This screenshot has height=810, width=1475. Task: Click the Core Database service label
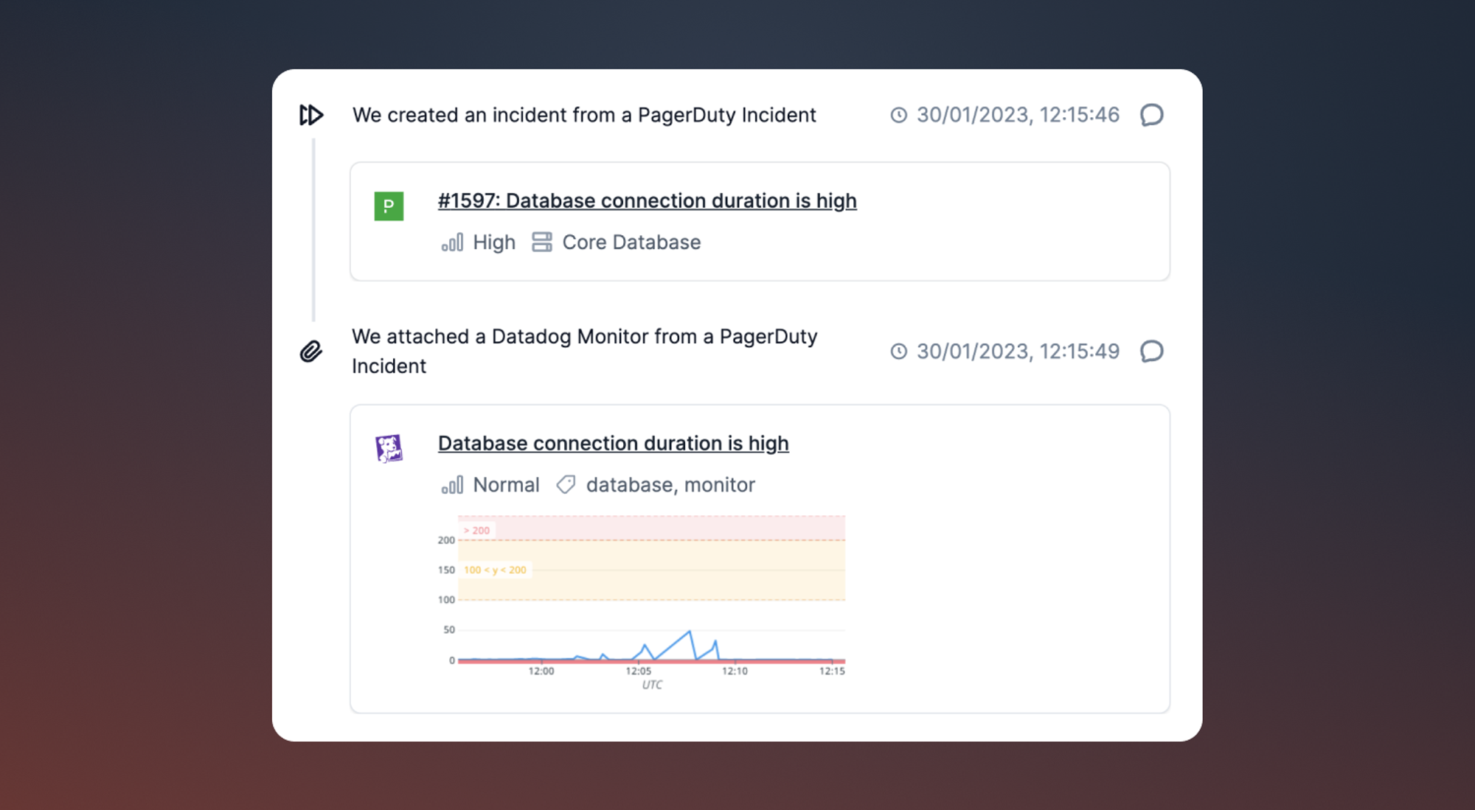(631, 242)
